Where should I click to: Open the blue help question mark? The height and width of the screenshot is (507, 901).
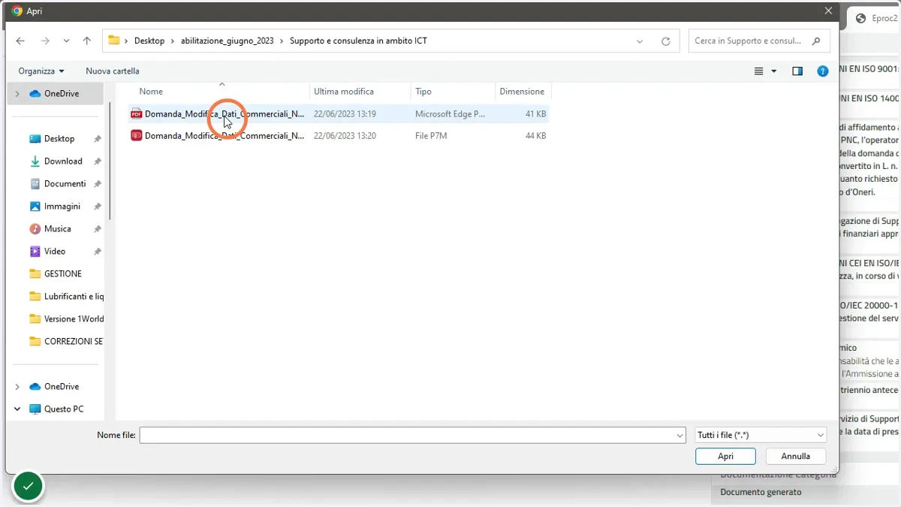click(x=823, y=71)
